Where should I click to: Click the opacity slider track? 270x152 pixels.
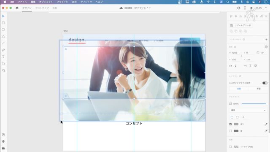(x=254, y=104)
